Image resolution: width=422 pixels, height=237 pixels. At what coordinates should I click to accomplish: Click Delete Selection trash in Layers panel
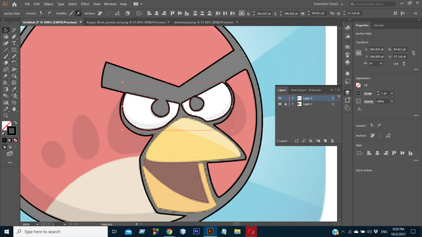[332, 141]
